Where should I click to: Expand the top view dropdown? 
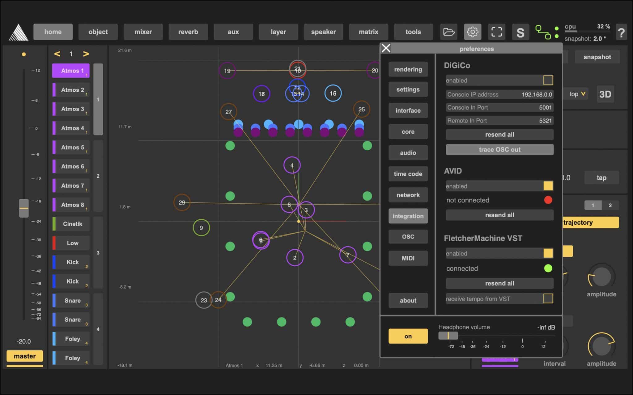coord(577,94)
